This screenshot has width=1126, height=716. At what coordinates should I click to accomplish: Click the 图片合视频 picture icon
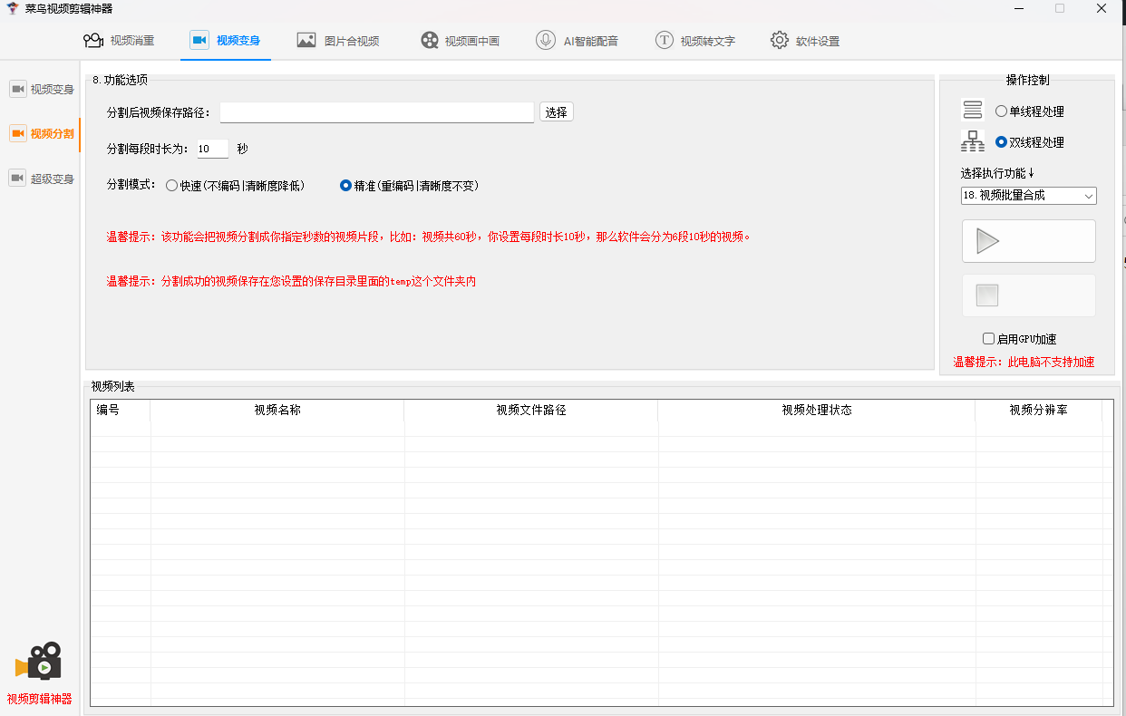306,41
